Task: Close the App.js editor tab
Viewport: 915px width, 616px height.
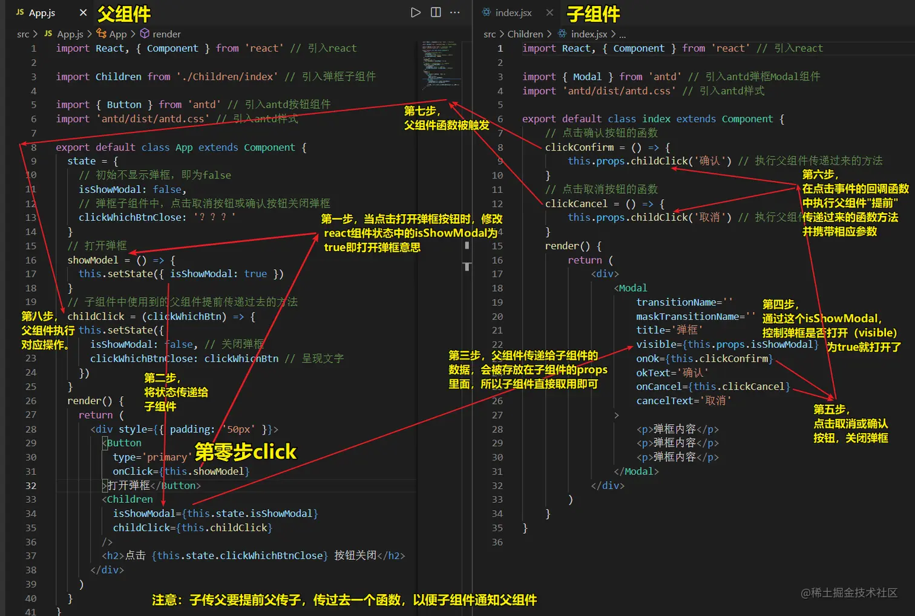Action: click(83, 12)
